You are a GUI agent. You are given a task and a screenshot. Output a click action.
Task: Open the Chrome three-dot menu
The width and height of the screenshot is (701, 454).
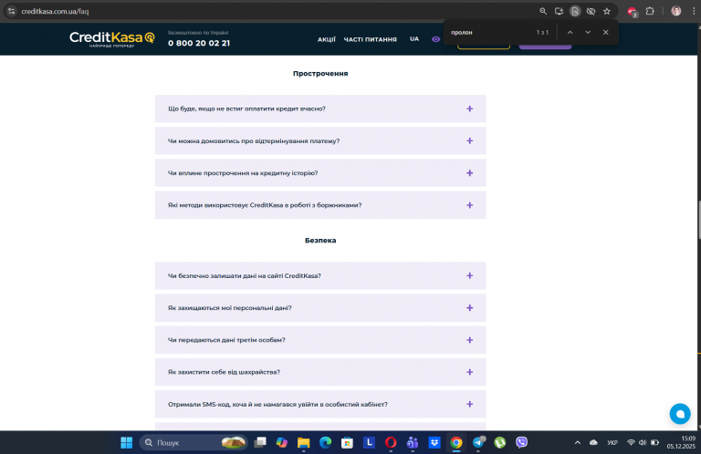[x=694, y=11]
